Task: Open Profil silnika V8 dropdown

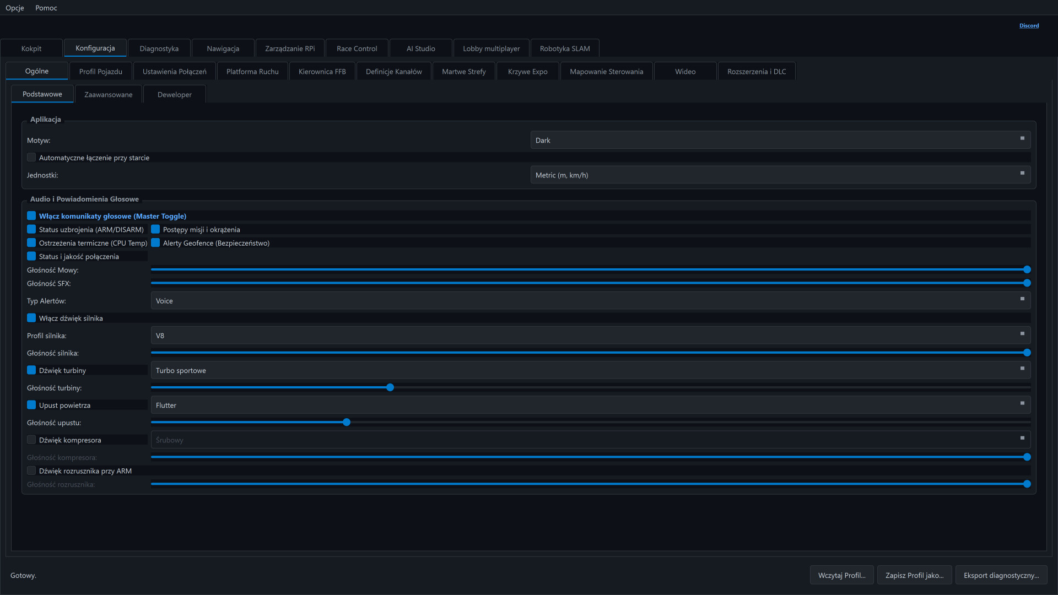Action: tap(591, 335)
